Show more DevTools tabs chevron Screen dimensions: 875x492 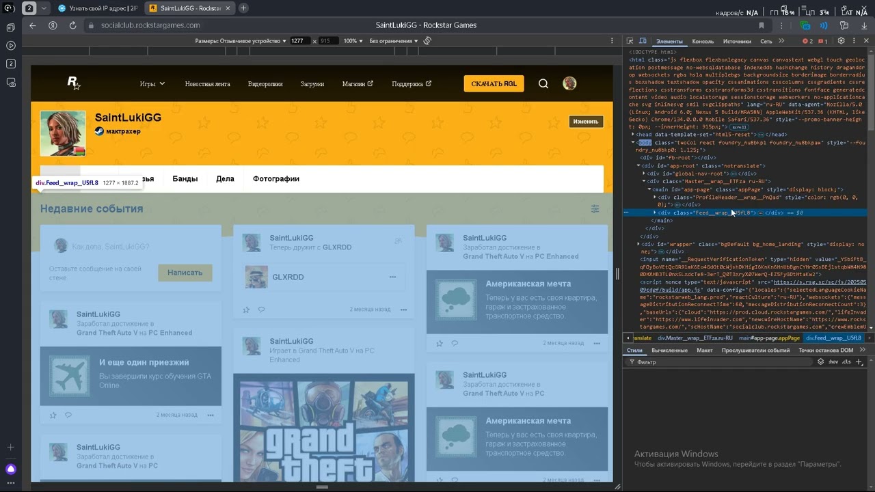(x=781, y=41)
